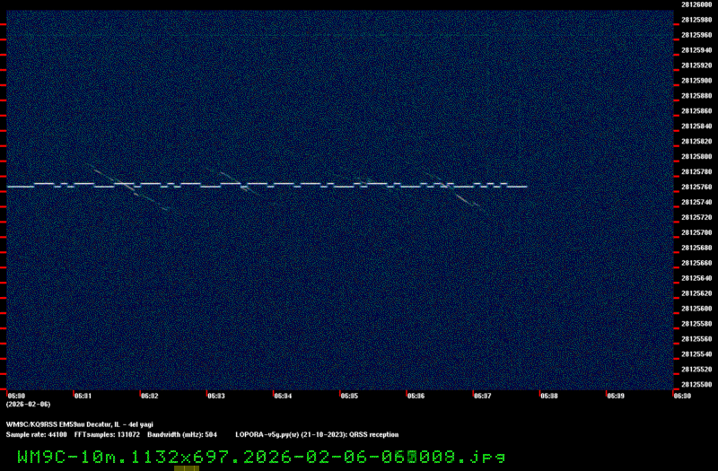This screenshot has height=471, width=718.
Task: Click the 28125760 frequency scale label
Action: (x=696, y=188)
